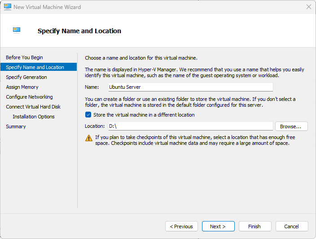Image resolution: width=316 pixels, height=239 pixels.
Task: Open the Assign Memory step
Action: 22,87
